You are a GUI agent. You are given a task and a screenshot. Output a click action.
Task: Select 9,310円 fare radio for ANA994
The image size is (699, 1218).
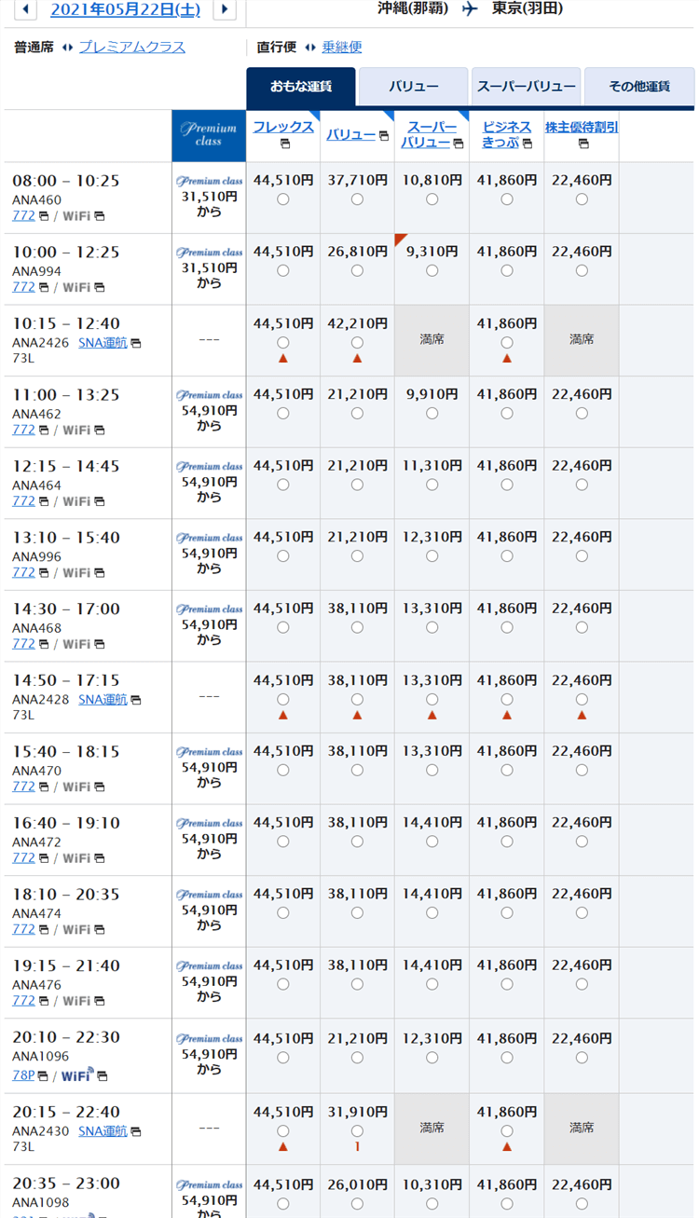pos(432,271)
